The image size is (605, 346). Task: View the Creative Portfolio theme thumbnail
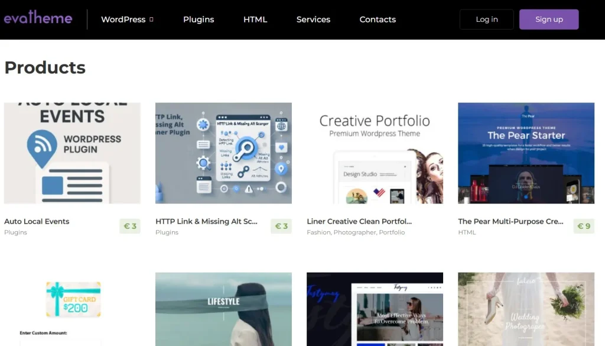point(375,153)
